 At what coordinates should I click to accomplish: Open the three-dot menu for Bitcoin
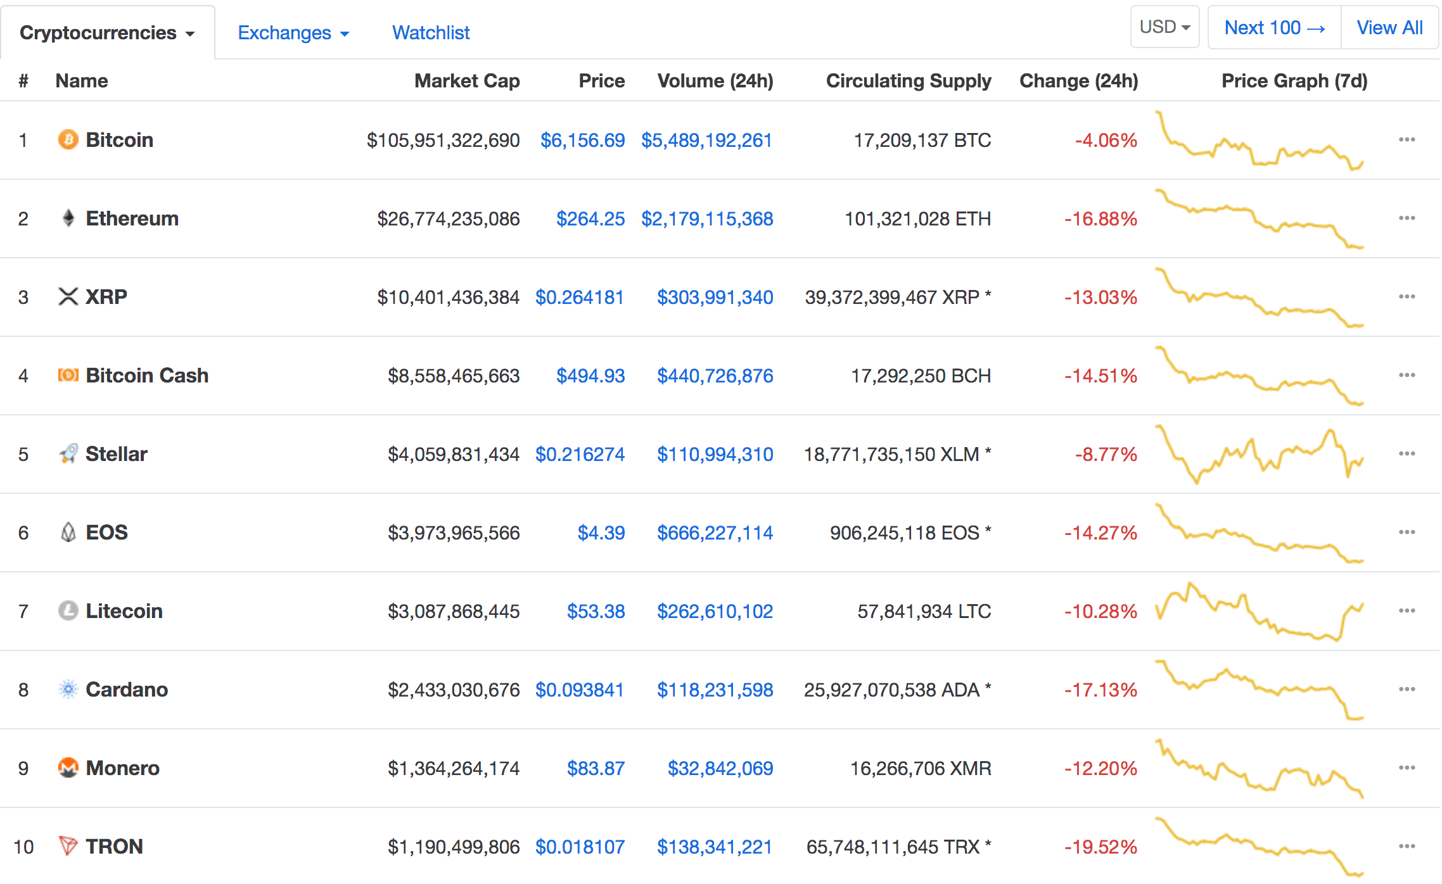1407,139
